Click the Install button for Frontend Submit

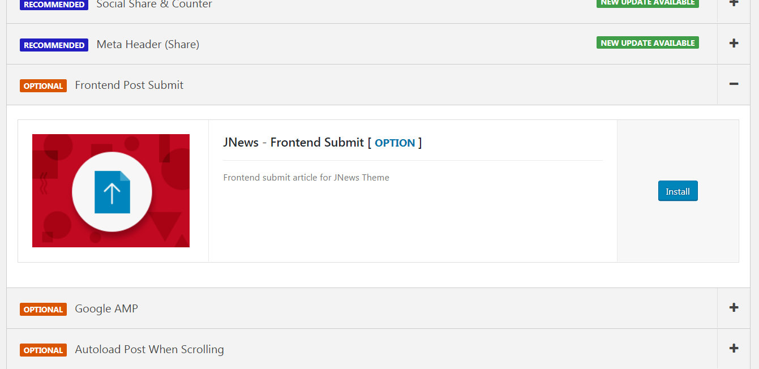[677, 191]
